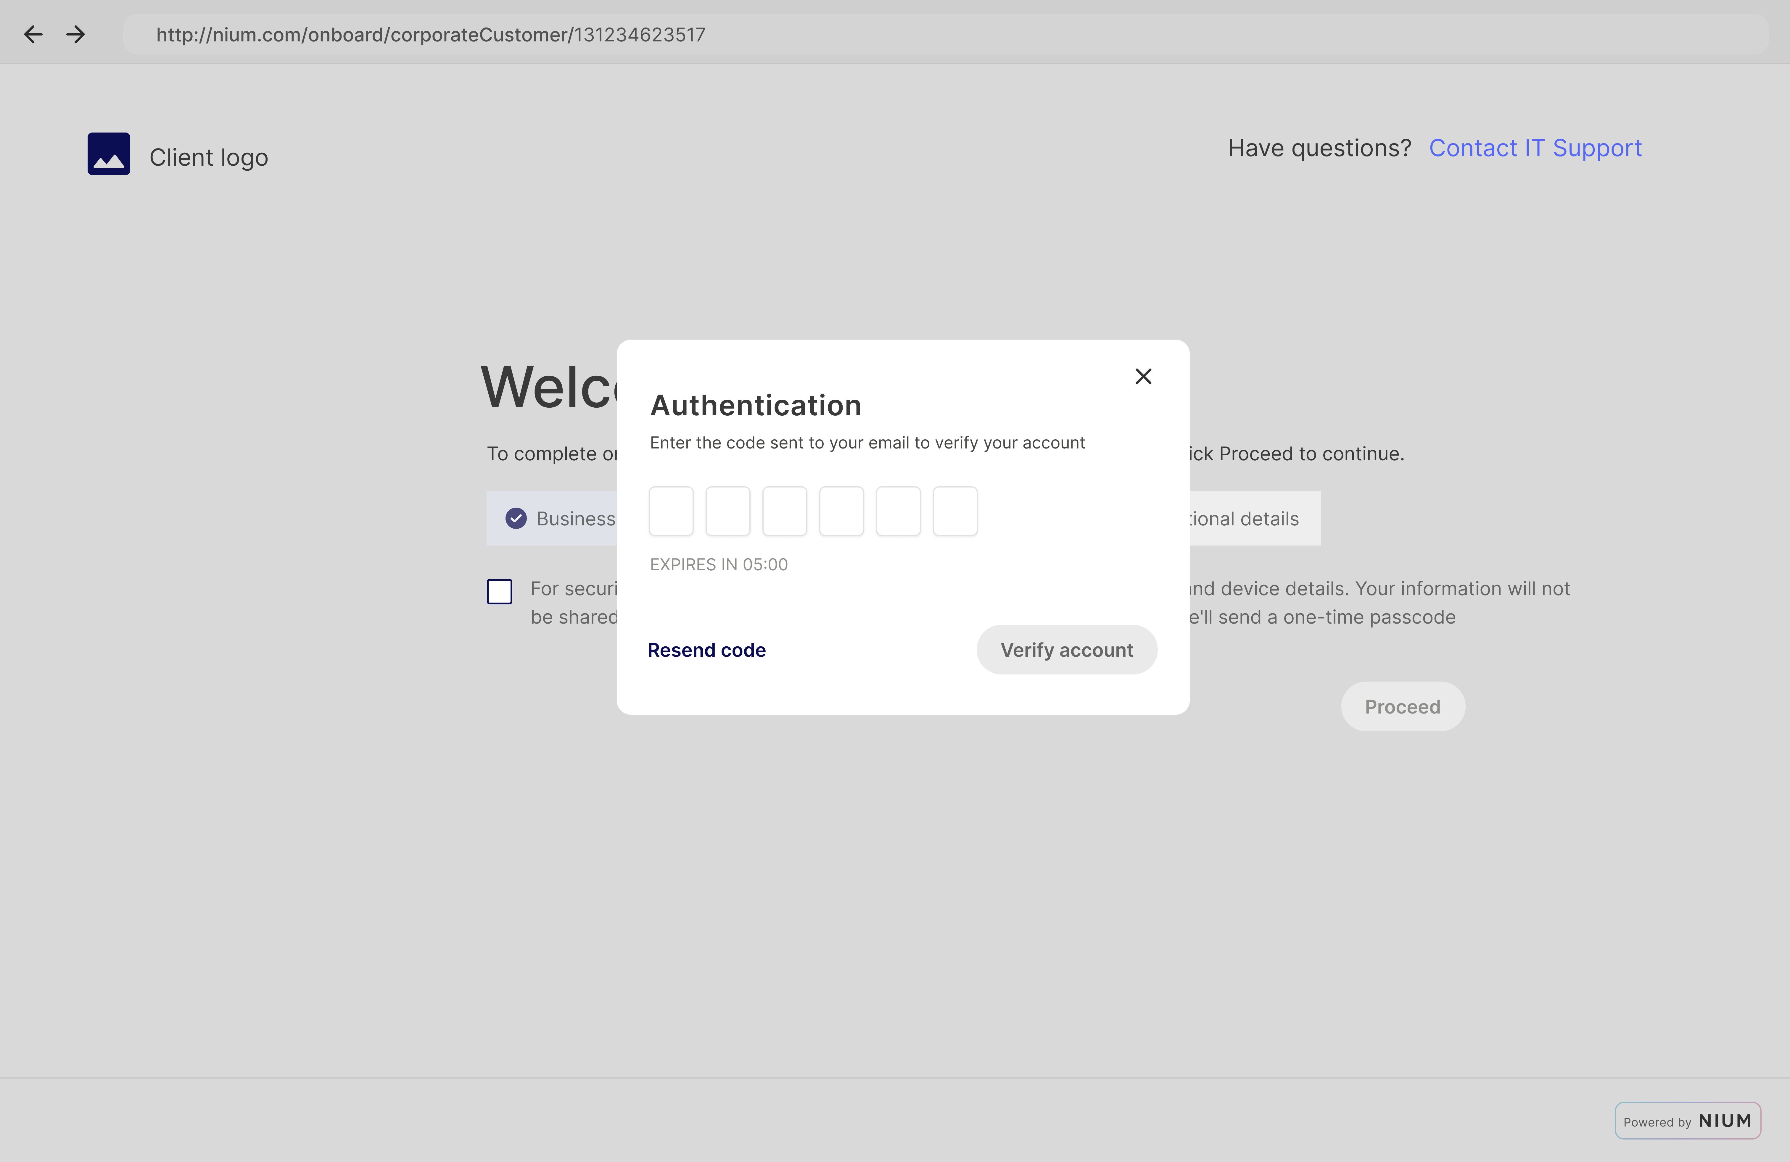
Task: Tick the security consent checkbox
Action: tap(499, 592)
